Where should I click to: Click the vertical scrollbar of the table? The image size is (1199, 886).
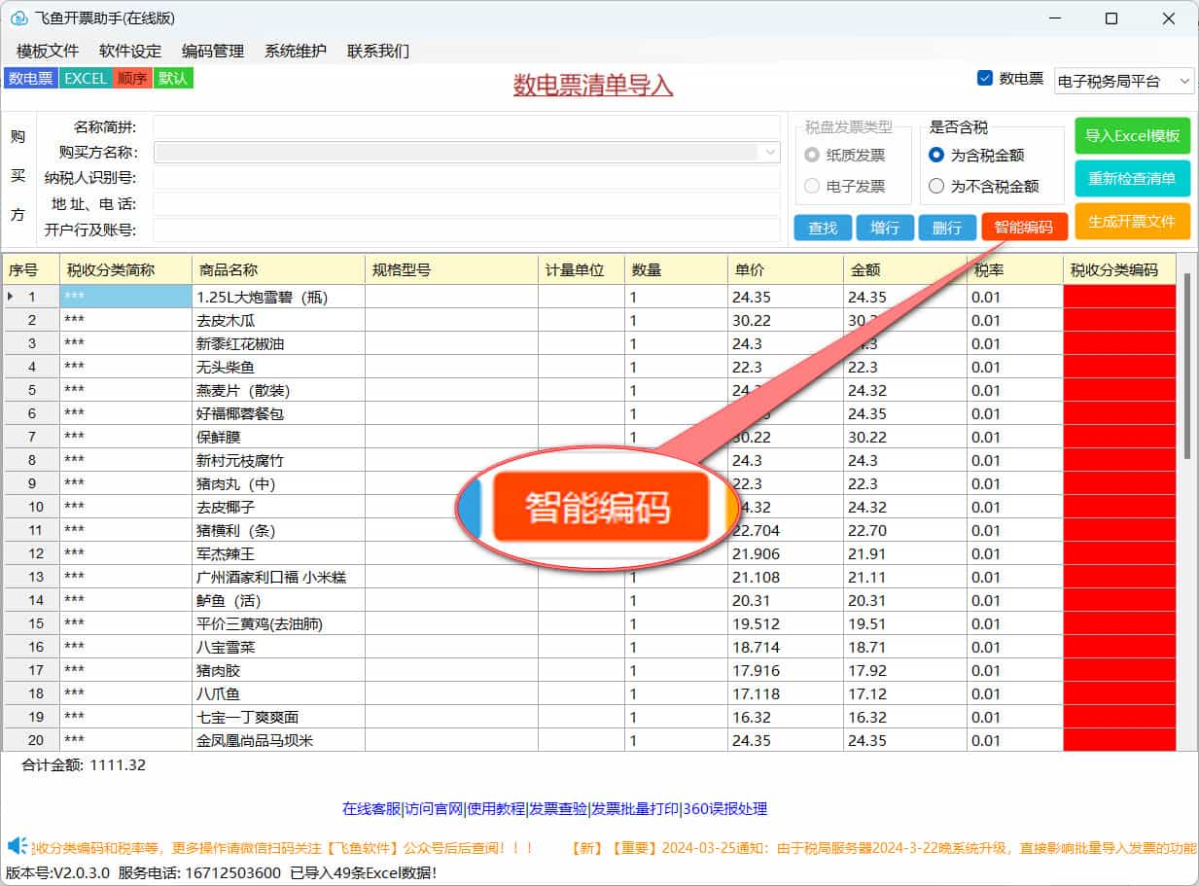click(1186, 366)
